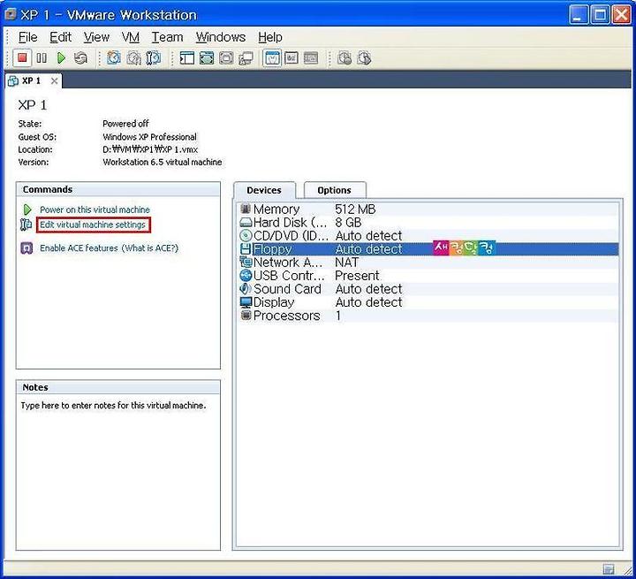Select the CD/DVD device row

[x=428, y=236]
